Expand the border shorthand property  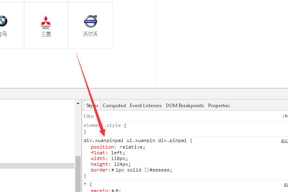pyautogui.click(x=113, y=170)
